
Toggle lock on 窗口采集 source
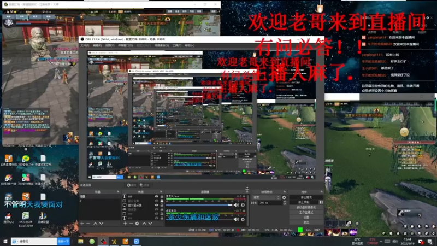pyautogui.click(x=162, y=201)
